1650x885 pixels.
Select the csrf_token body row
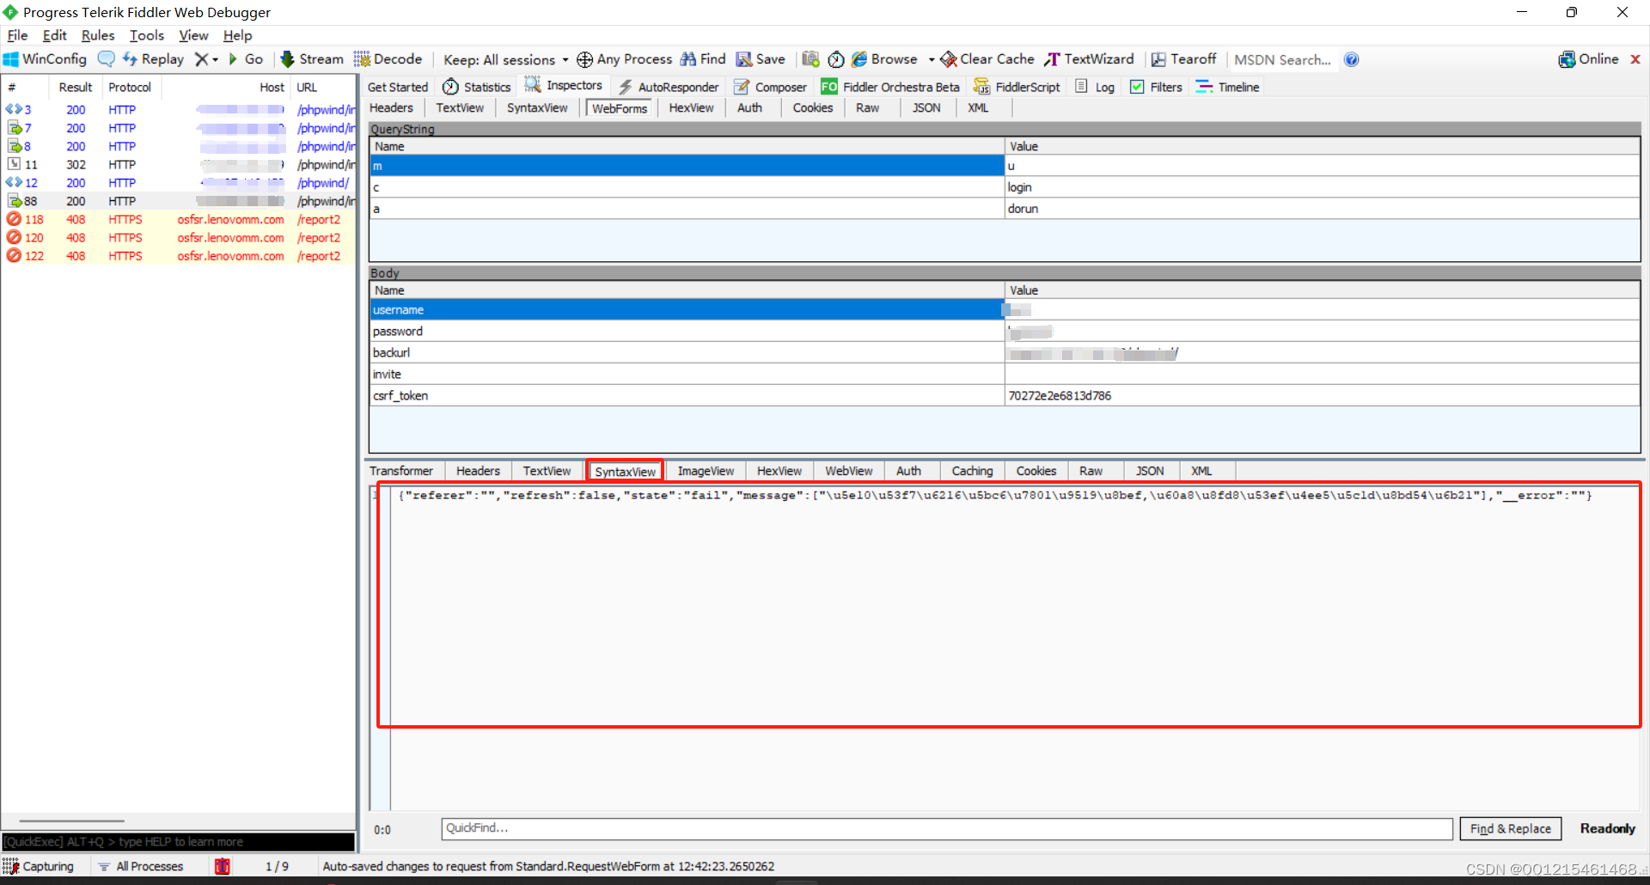(1005, 395)
